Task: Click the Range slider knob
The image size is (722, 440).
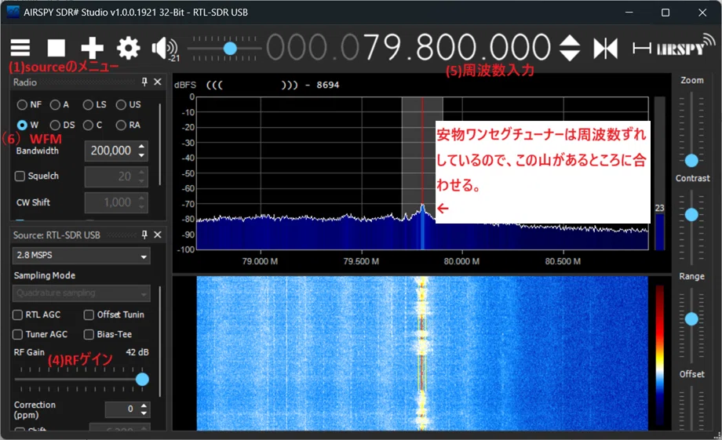Action: point(691,319)
